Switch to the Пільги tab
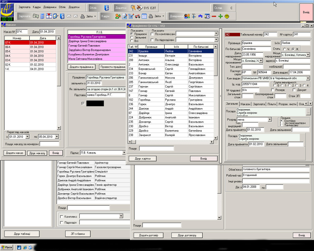 (x=272, y=104)
